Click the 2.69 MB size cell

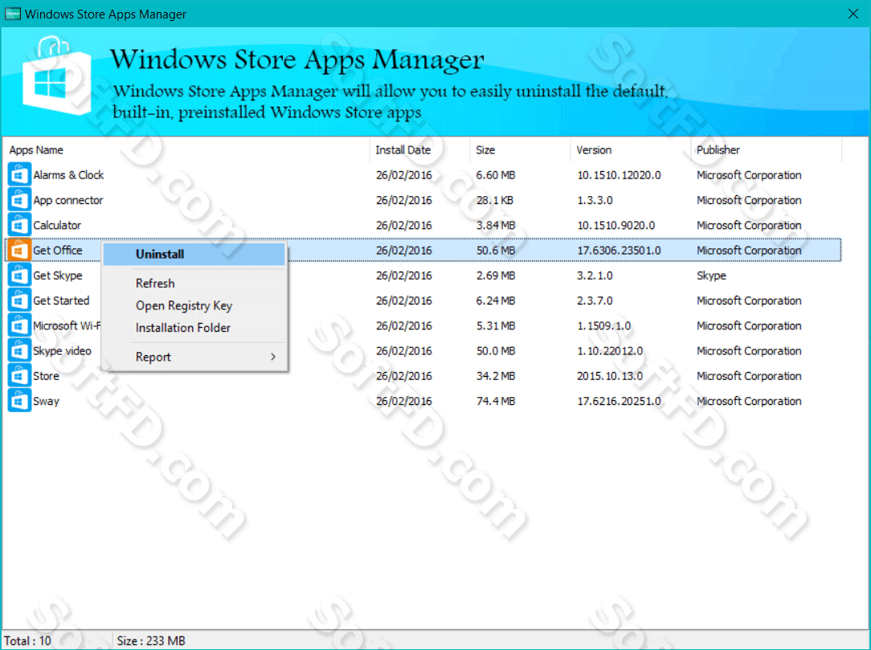click(496, 276)
